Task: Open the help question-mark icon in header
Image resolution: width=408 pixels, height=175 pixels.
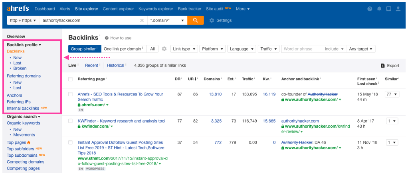Action: 370,9
